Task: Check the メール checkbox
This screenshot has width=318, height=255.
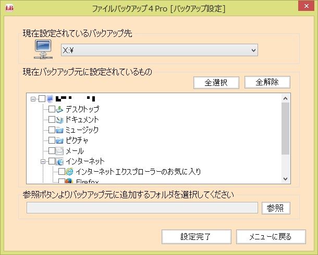Action: [52, 150]
